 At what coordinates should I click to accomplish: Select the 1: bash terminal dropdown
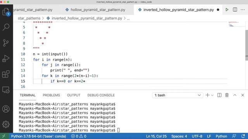click(177, 95)
